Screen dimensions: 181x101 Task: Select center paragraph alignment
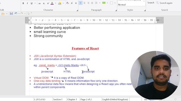point(85,3)
